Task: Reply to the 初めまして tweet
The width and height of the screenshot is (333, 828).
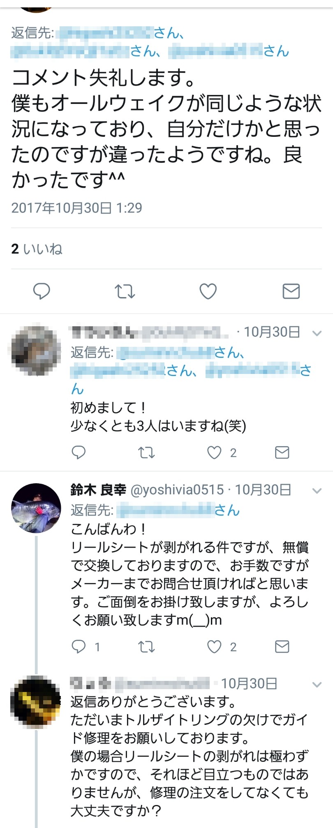Action: coord(79,452)
